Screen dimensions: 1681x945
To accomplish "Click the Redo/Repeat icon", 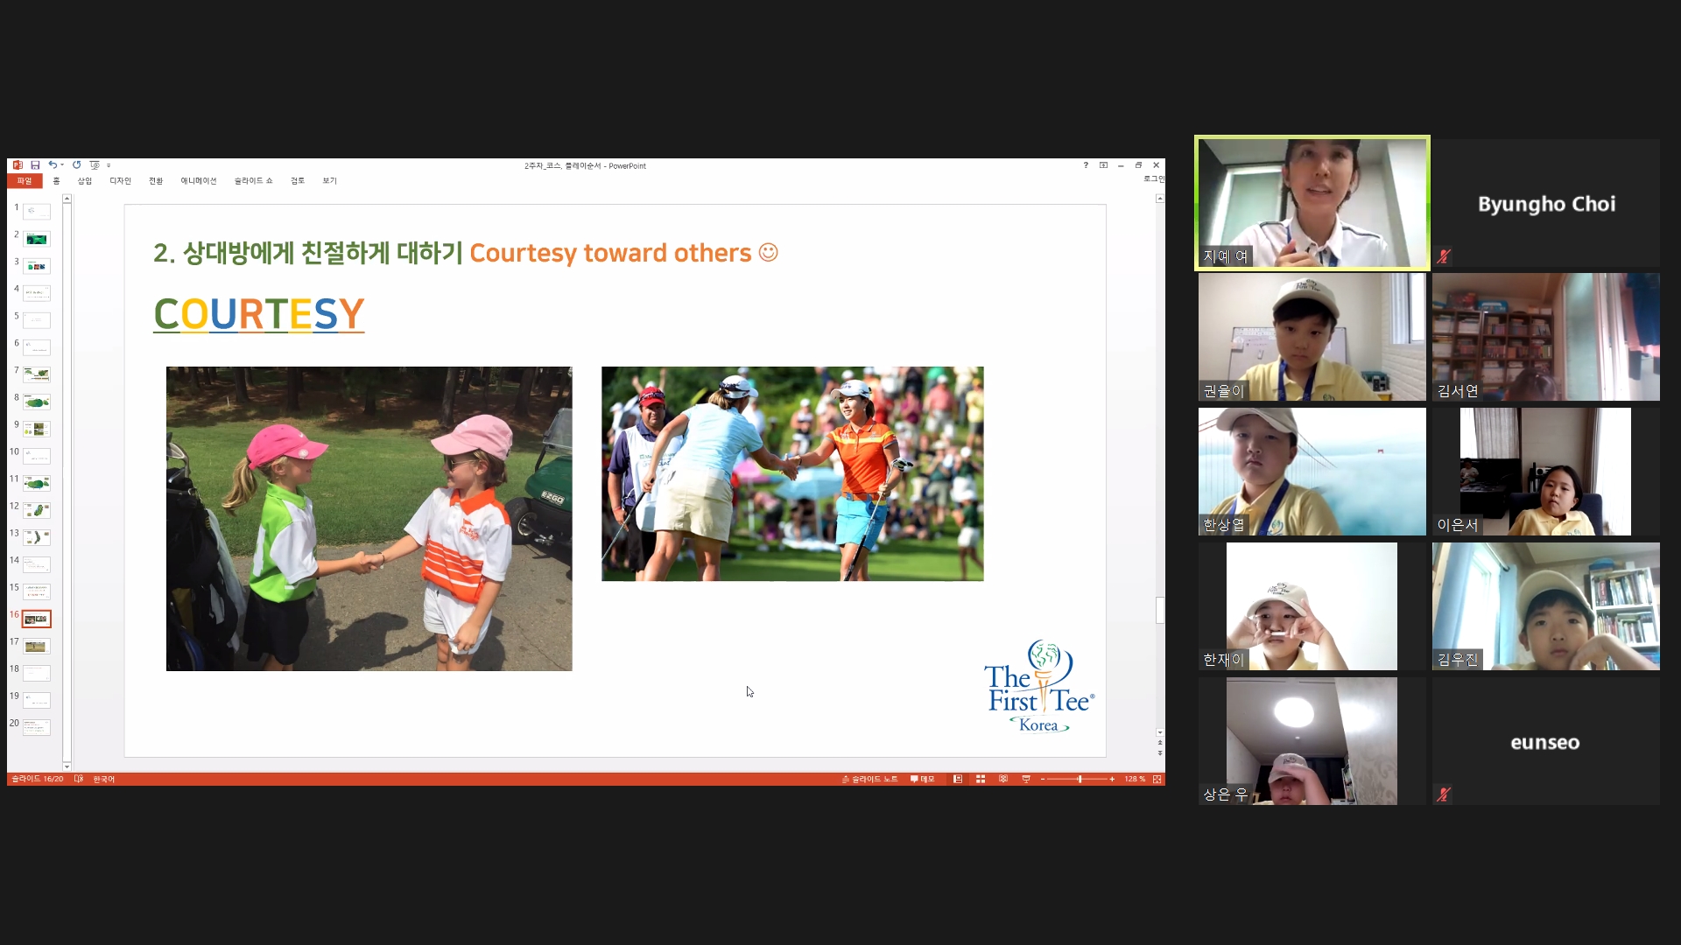I will (77, 164).
